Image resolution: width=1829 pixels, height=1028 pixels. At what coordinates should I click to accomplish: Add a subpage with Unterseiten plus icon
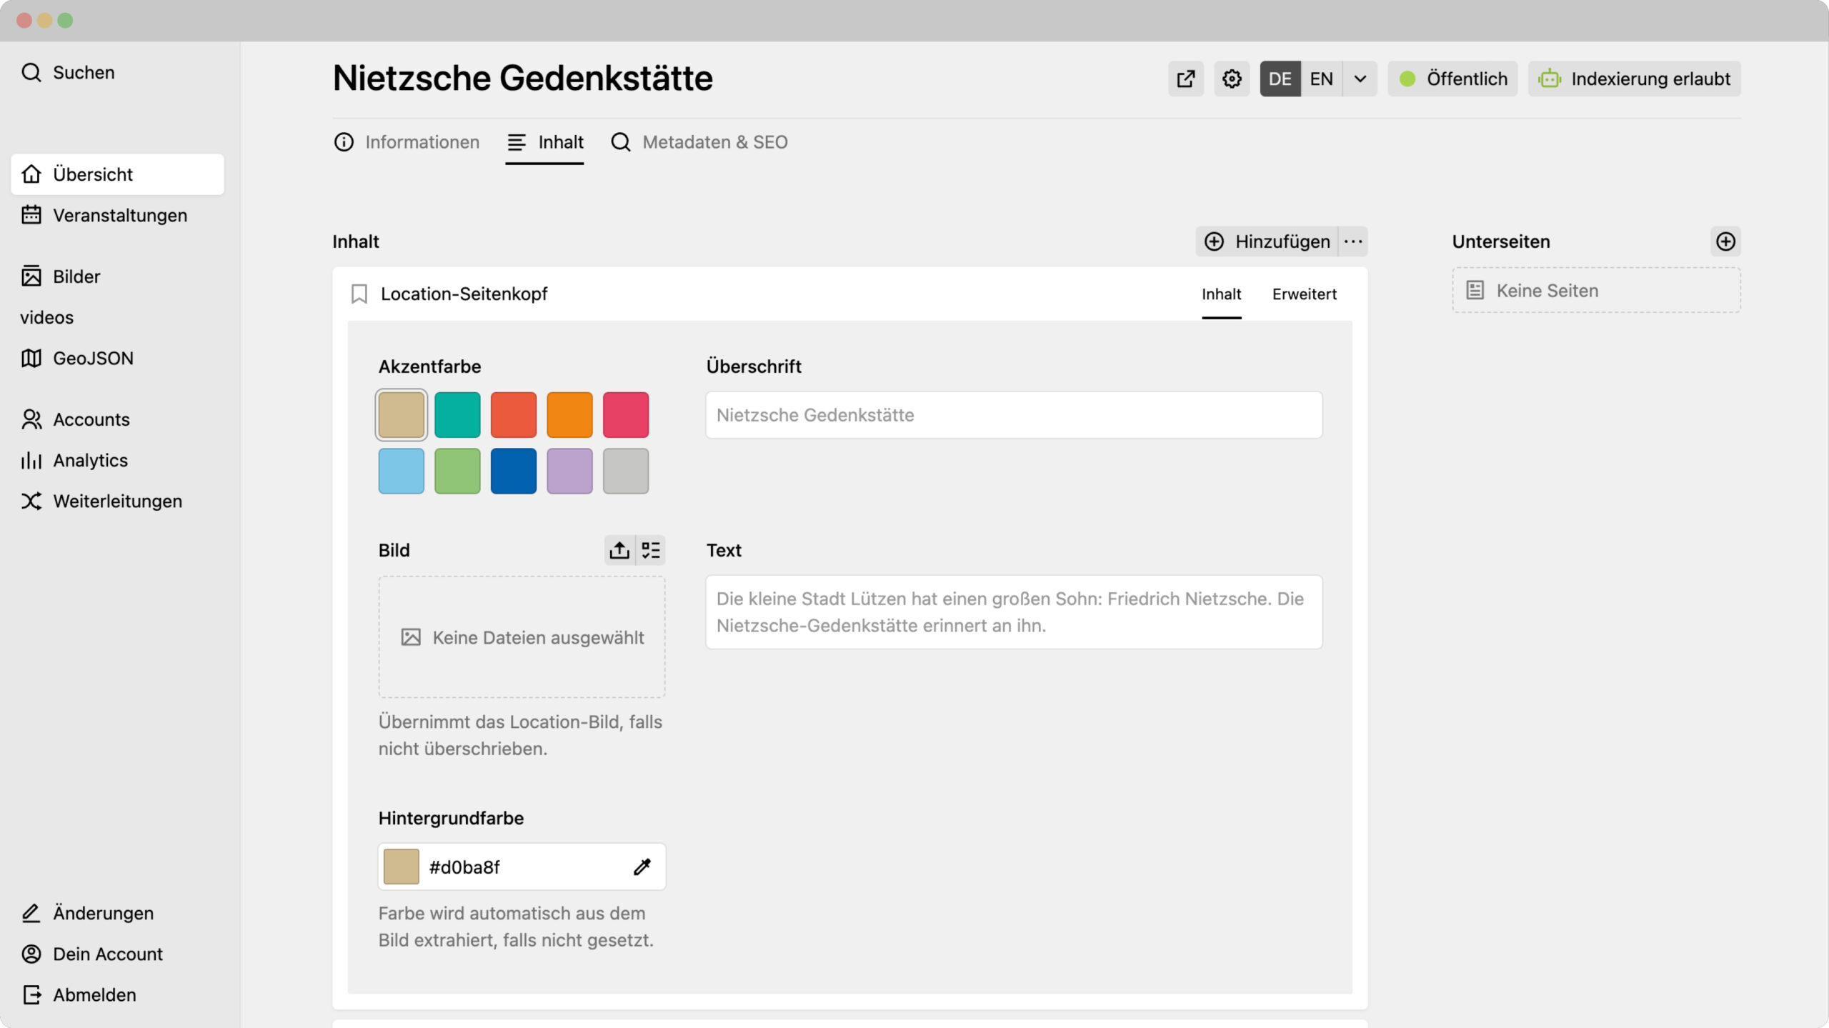[1725, 241]
